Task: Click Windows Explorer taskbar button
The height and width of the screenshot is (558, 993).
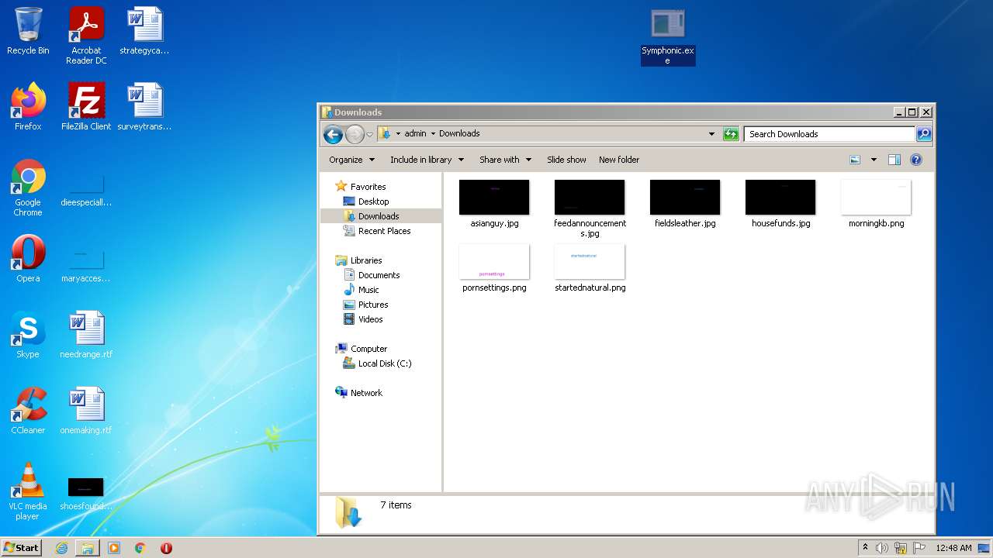Action: coord(88,548)
